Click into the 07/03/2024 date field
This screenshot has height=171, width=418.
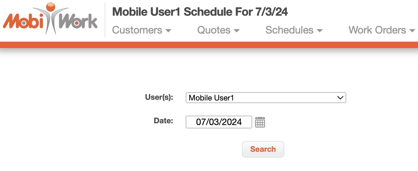click(219, 122)
